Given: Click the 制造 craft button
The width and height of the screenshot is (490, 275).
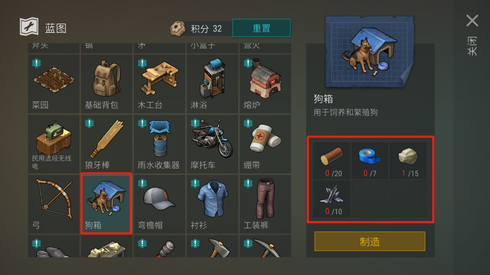Looking at the screenshot, I should tap(370, 241).
